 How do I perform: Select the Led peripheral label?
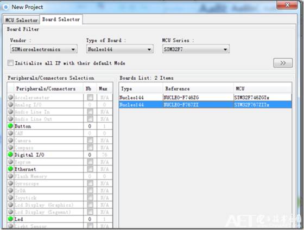coord(18,219)
